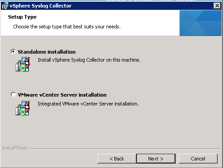Image resolution: width=223 pixels, height=168 pixels.
Task: Click the 'VMware vCenter Server installation' label
Action: point(62,95)
